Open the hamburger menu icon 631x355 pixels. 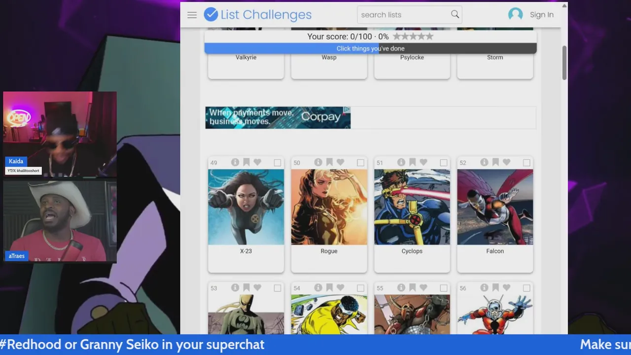(x=192, y=15)
